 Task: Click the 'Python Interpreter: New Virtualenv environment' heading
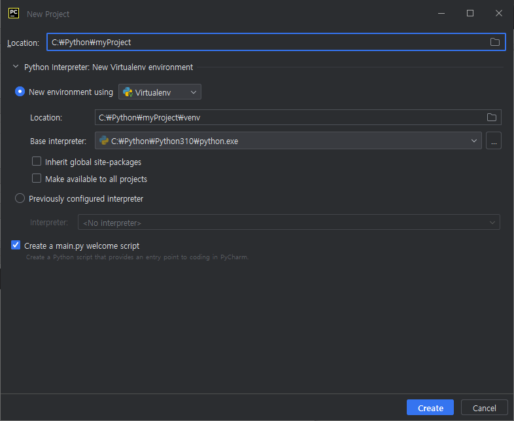109,67
